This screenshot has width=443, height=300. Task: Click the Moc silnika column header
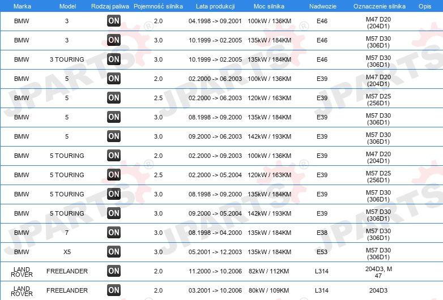point(269,6)
